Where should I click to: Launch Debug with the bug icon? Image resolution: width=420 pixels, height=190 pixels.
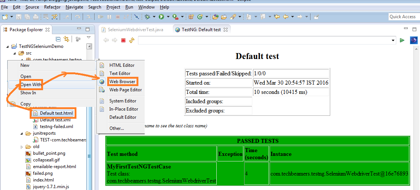(147, 17)
